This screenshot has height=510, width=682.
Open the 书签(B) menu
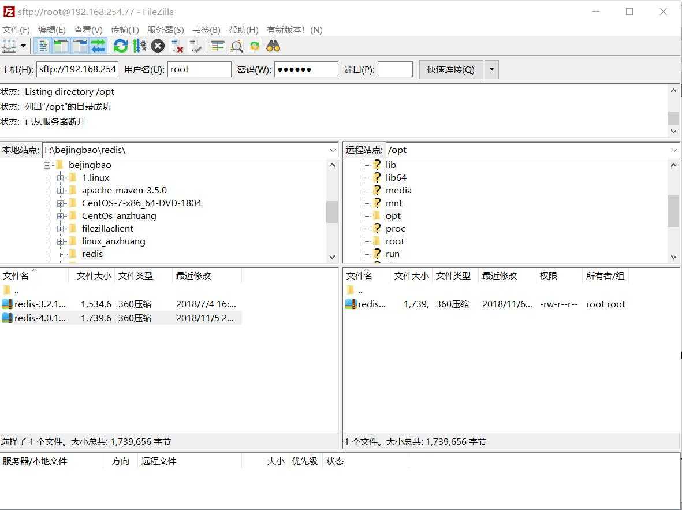pyautogui.click(x=207, y=29)
